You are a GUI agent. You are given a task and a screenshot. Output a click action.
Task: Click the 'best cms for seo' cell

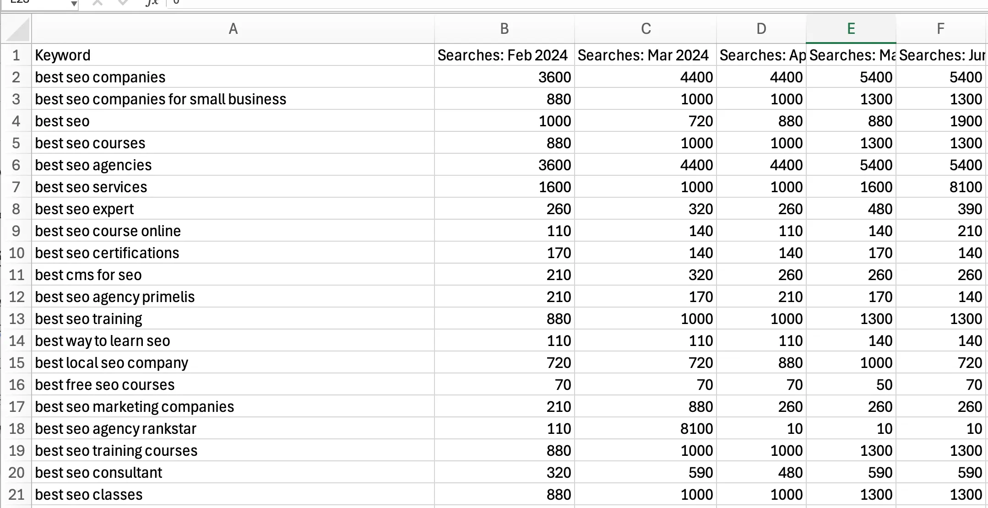click(x=233, y=275)
